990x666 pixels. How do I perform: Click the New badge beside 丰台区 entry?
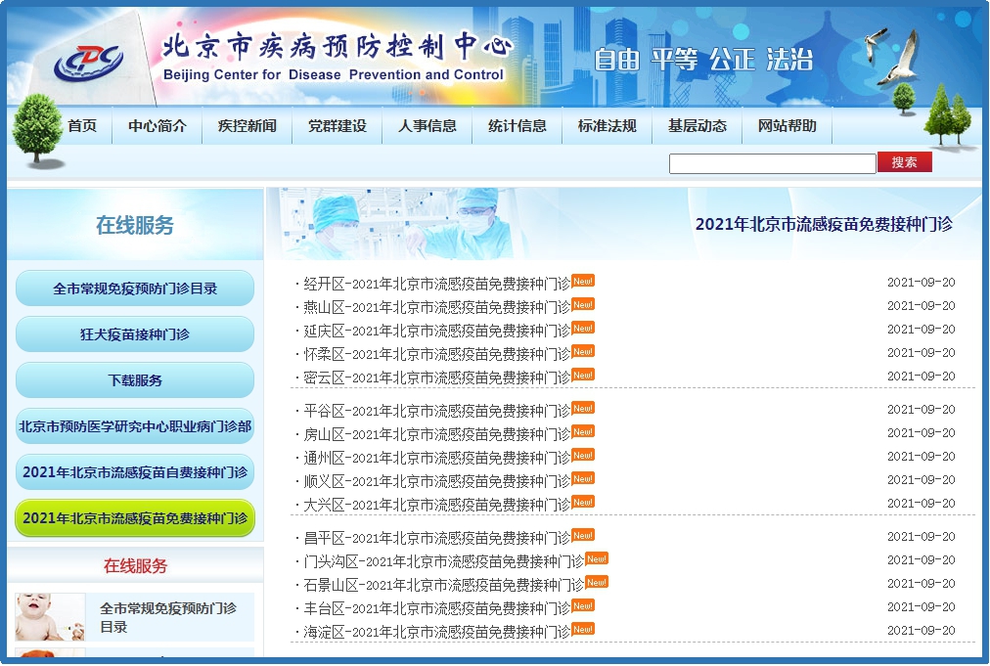[x=583, y=605]
